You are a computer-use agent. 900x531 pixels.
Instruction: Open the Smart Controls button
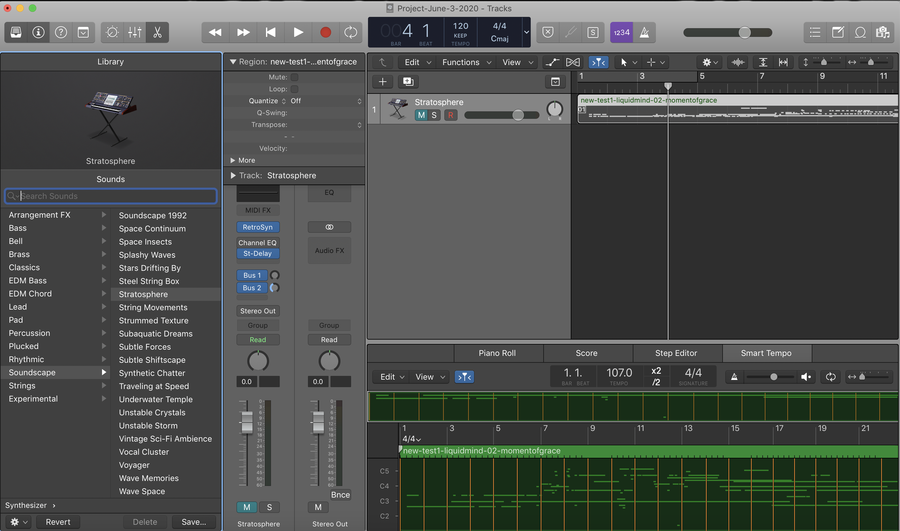pos(112,33)
